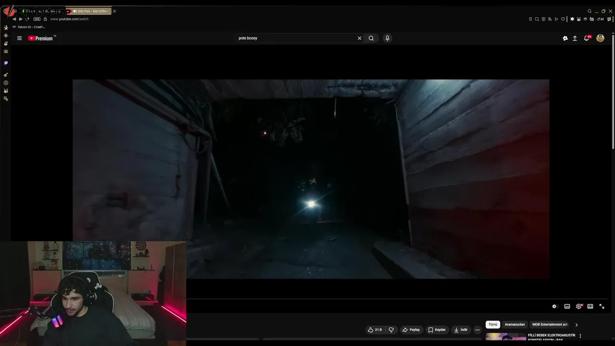615x346 pixels.
Task: Open browser tab search magnifier
Action: (590, 11)
